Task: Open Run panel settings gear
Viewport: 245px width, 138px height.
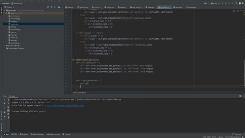Action: pos(240,96)
